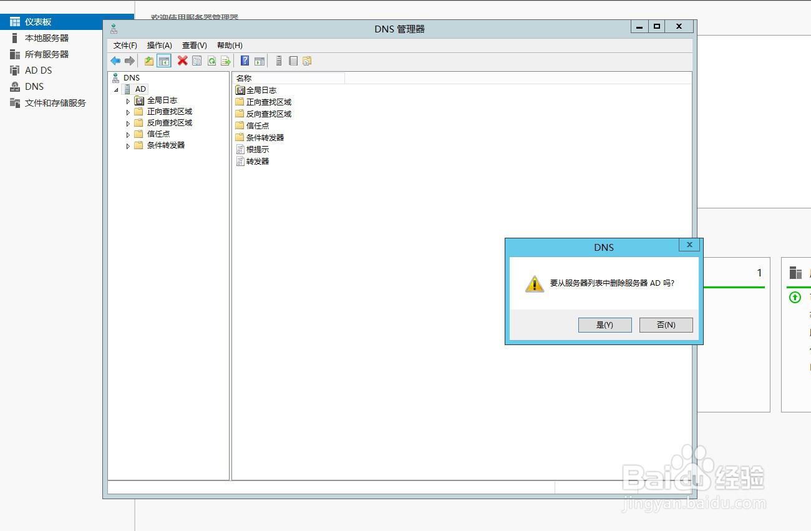811x531 pixels.
Task: Click the Up one level folder icon
Action: [149, 61]
